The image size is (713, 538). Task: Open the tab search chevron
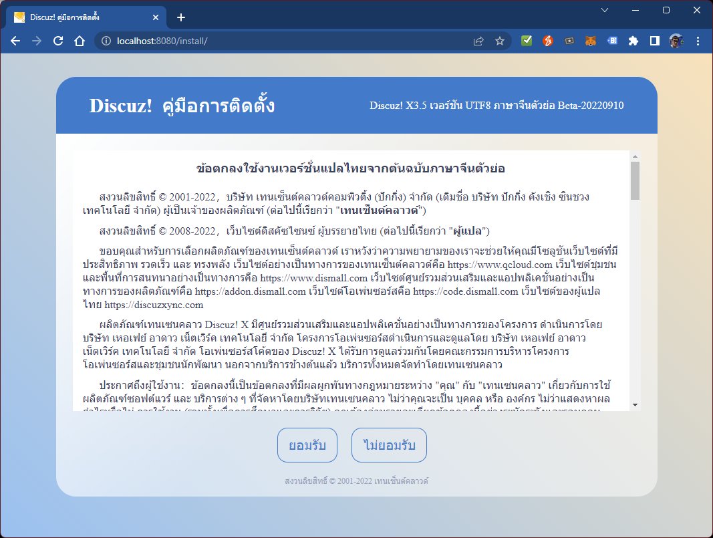[605, 10]
